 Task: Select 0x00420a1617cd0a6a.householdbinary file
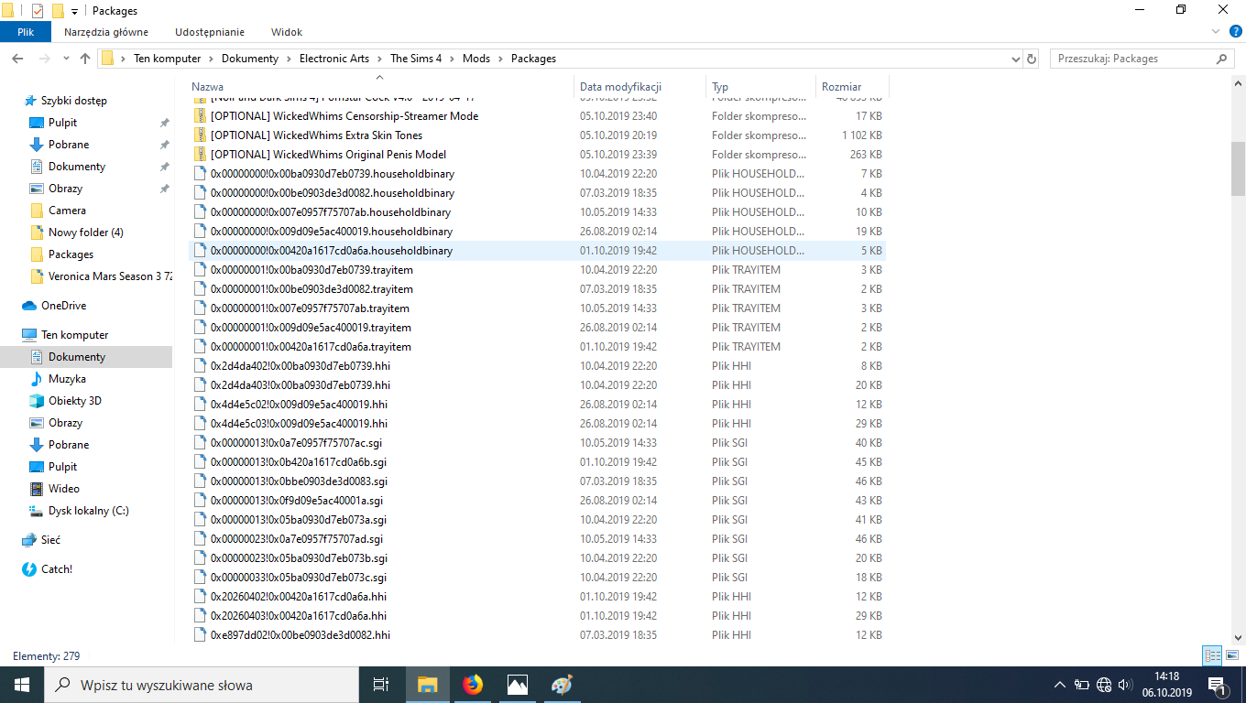click(x=332, y=251)
